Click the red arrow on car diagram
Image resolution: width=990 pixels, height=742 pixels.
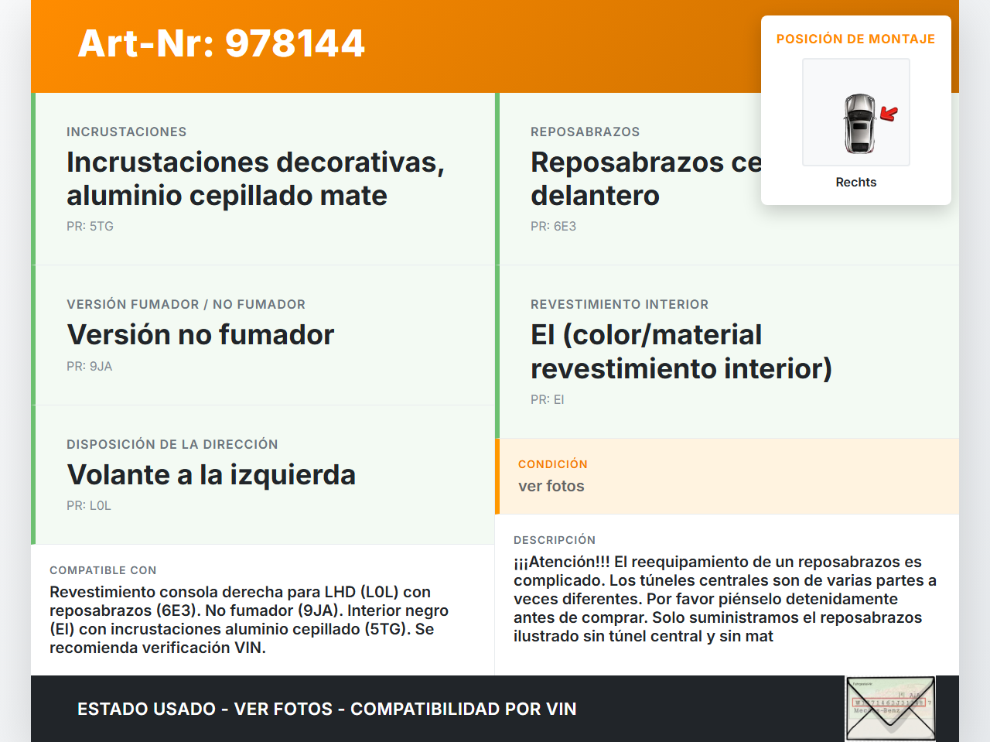pos(889,115)
